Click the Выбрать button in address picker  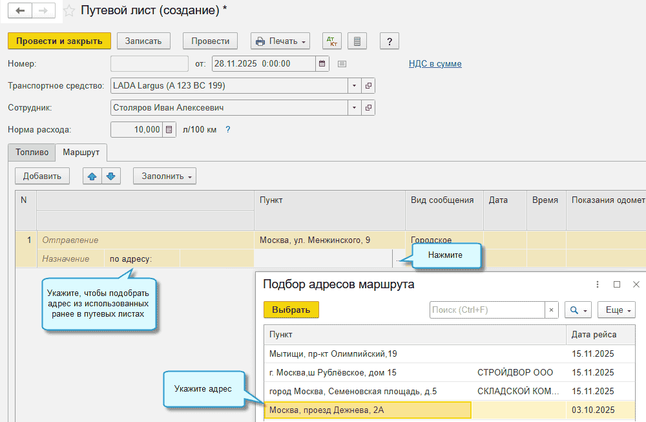[x=291, y=310]
